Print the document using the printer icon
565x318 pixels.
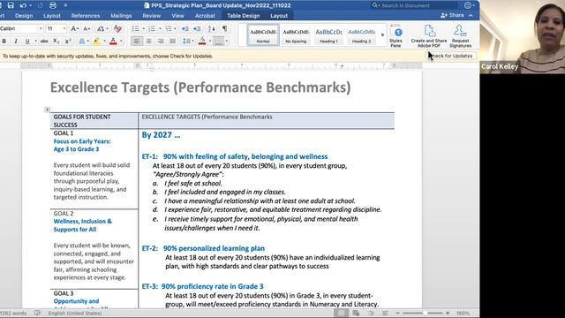pyautogui.click(x=53, y=5)
